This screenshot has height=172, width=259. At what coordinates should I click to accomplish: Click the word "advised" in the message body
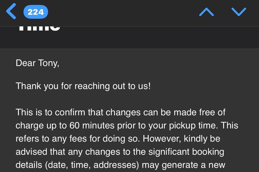(x=31, y=152)
